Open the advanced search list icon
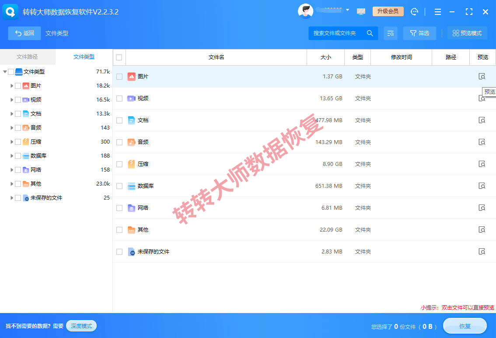 point(390,33)
